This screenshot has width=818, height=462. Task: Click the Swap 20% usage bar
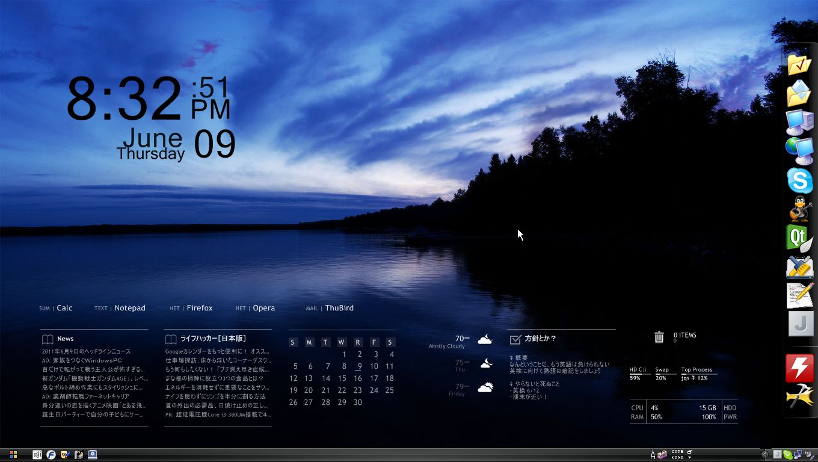(x=665, y=374)
